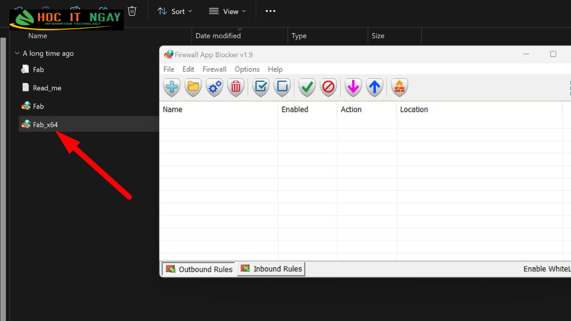Open the File menu
571x321 pixels.
[169, 69]
